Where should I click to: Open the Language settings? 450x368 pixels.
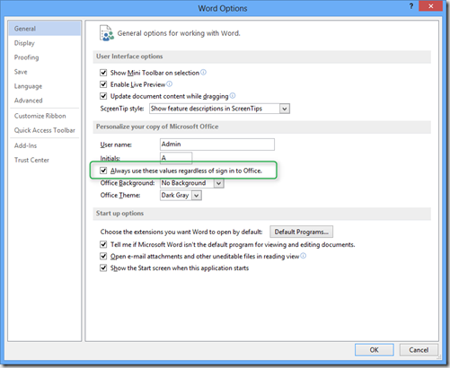coord(45,86)
